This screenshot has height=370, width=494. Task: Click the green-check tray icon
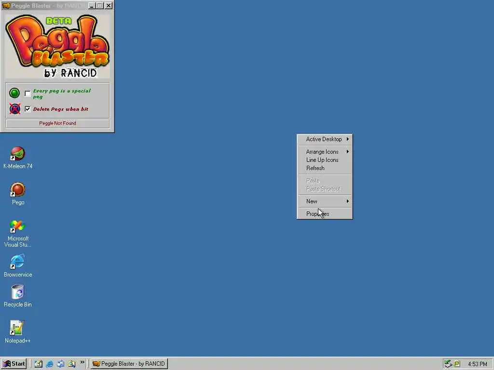tap(448, 364)
